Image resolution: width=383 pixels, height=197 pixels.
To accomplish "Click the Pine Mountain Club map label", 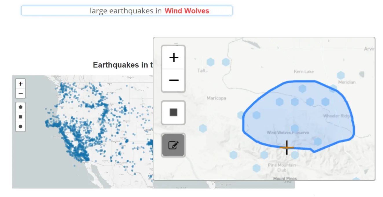I will [282, 167].
